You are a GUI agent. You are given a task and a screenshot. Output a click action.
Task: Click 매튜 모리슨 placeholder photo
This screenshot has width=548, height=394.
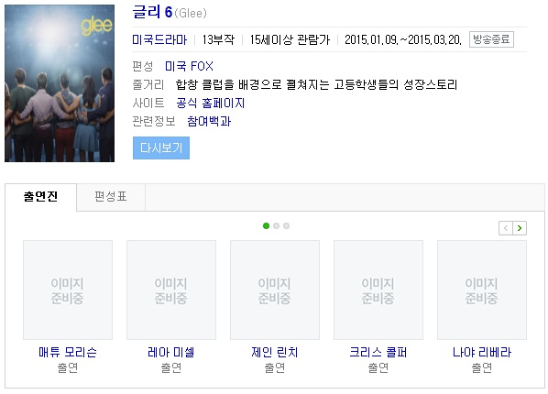[x=68, y=290]
